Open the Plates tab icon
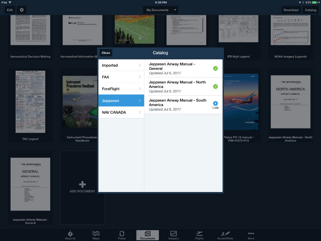 pyautogui.click(x=122, y=233)
